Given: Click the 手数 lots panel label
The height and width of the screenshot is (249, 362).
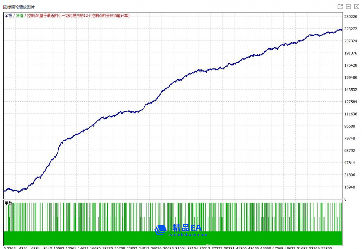Looking at the screenshot, I should (x=8, y=203).
